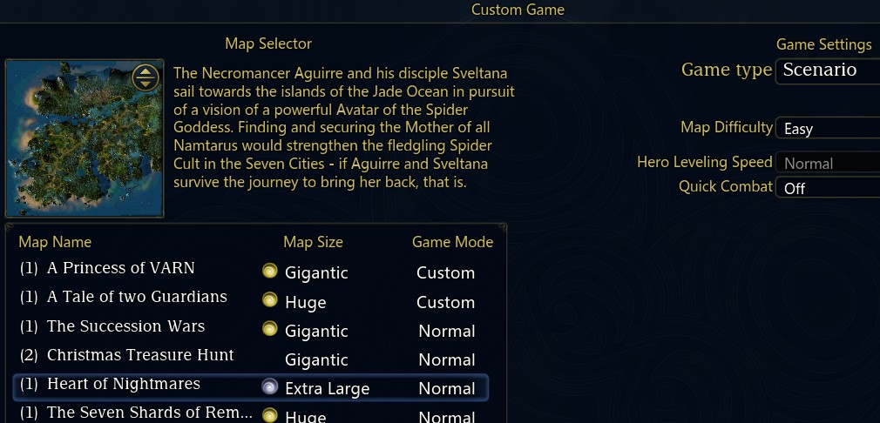Click the island map preview thumbnail
The width and height of the screenshot is (880, 423).
tap(85, 138)
